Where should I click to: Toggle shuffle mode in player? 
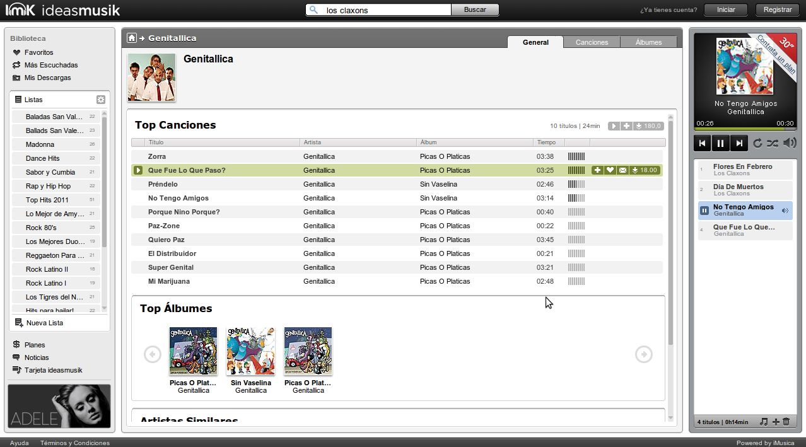point(773,143)
